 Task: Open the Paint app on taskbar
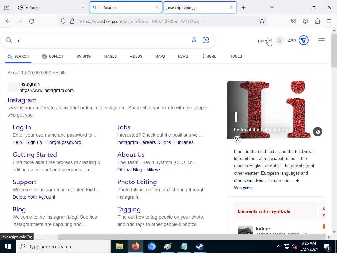pyautogui.click(x=168, y=246)
